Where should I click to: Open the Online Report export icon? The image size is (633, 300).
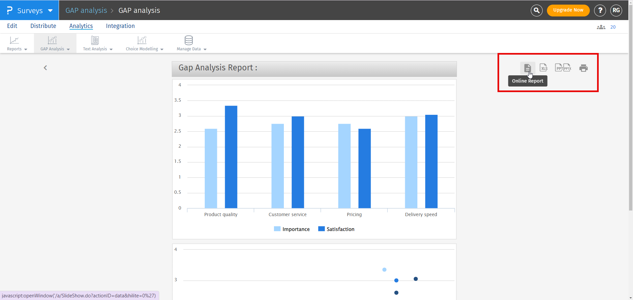527,68
